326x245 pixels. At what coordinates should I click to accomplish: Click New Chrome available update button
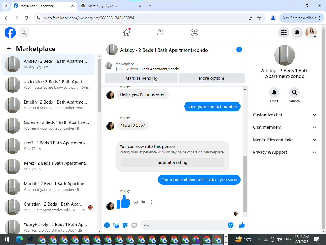pyautogui.click(x=301, y=18)
